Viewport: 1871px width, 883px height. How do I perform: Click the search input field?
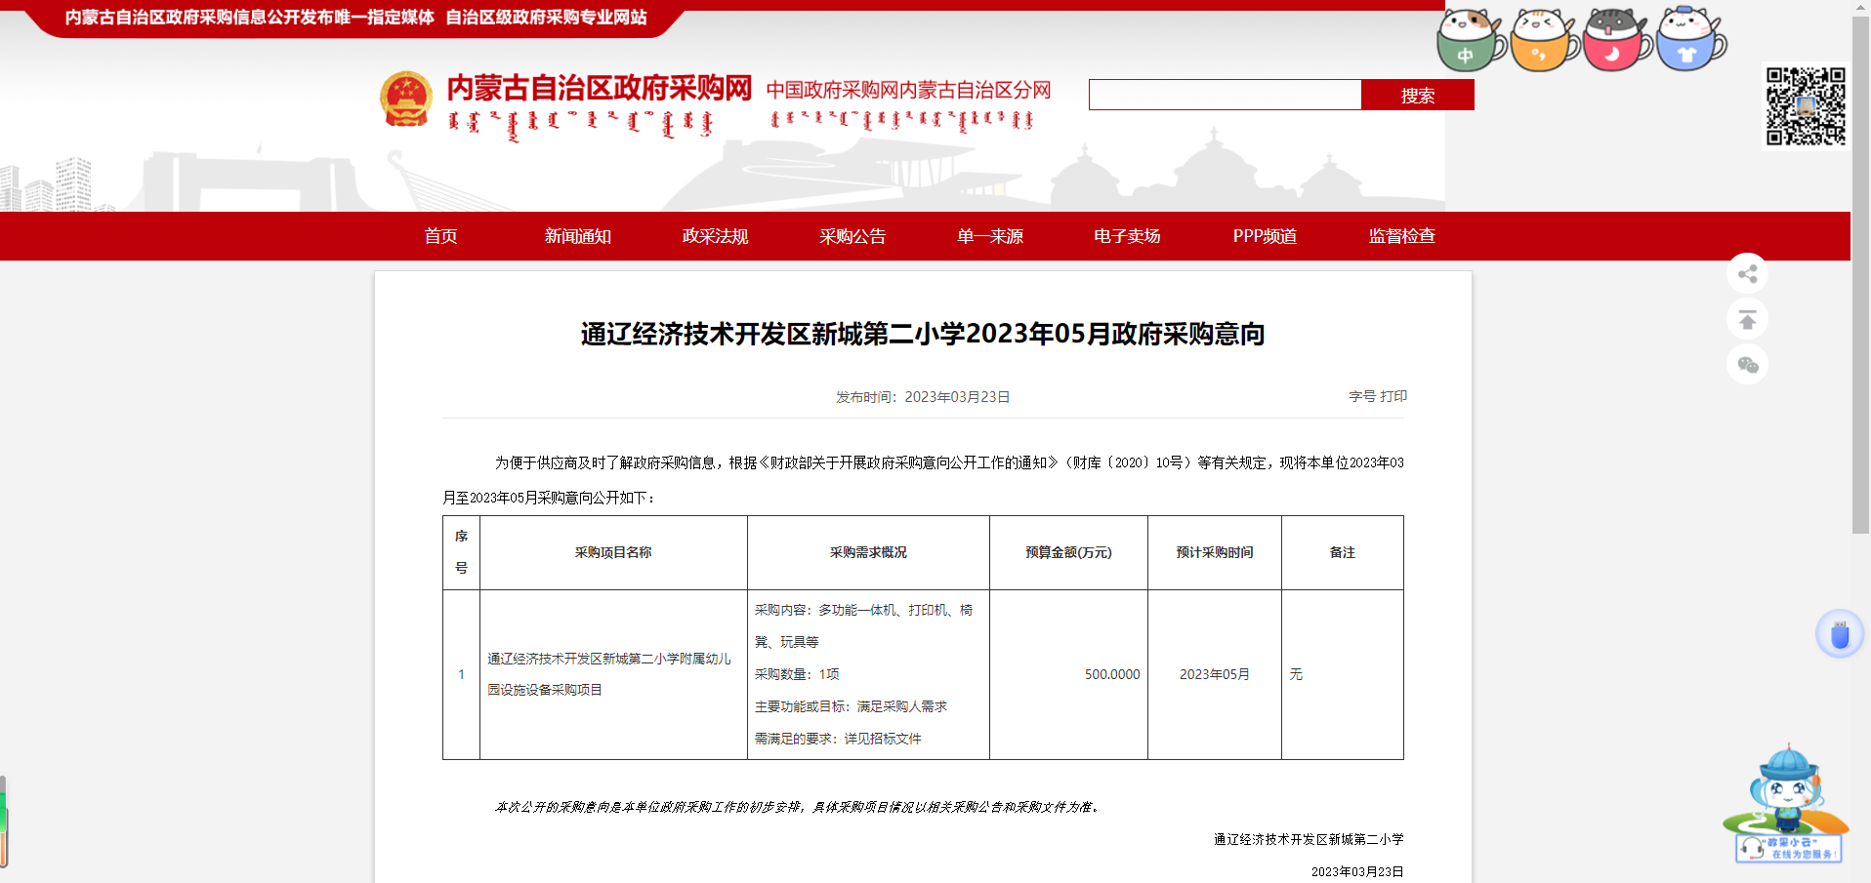click(1225, 95)
